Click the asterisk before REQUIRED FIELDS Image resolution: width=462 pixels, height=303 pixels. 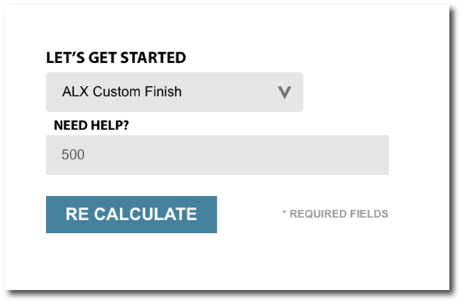(x=284, y=212)
